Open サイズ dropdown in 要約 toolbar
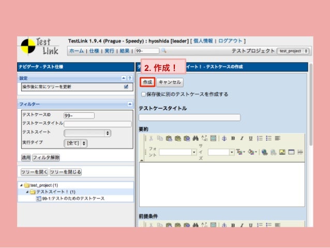The height and width of the screenshot is (248, 330). coord(221,152)
